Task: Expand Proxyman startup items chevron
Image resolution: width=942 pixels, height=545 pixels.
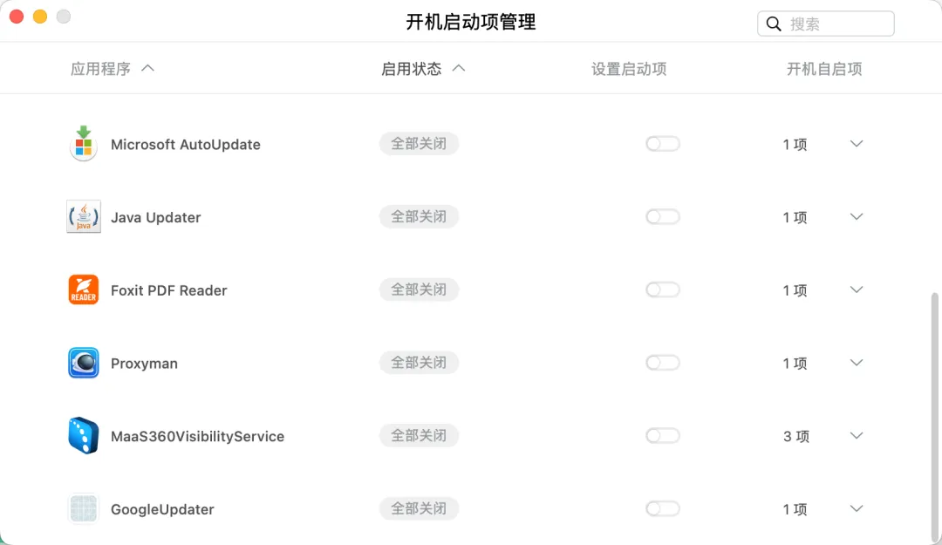Action: tap(857, 363)
